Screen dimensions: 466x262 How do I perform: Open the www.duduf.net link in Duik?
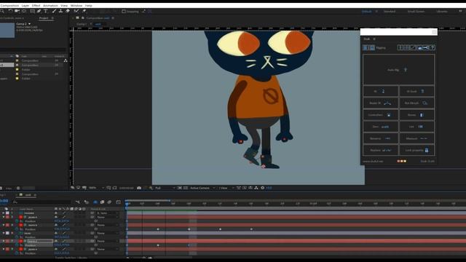click(373, 162)
